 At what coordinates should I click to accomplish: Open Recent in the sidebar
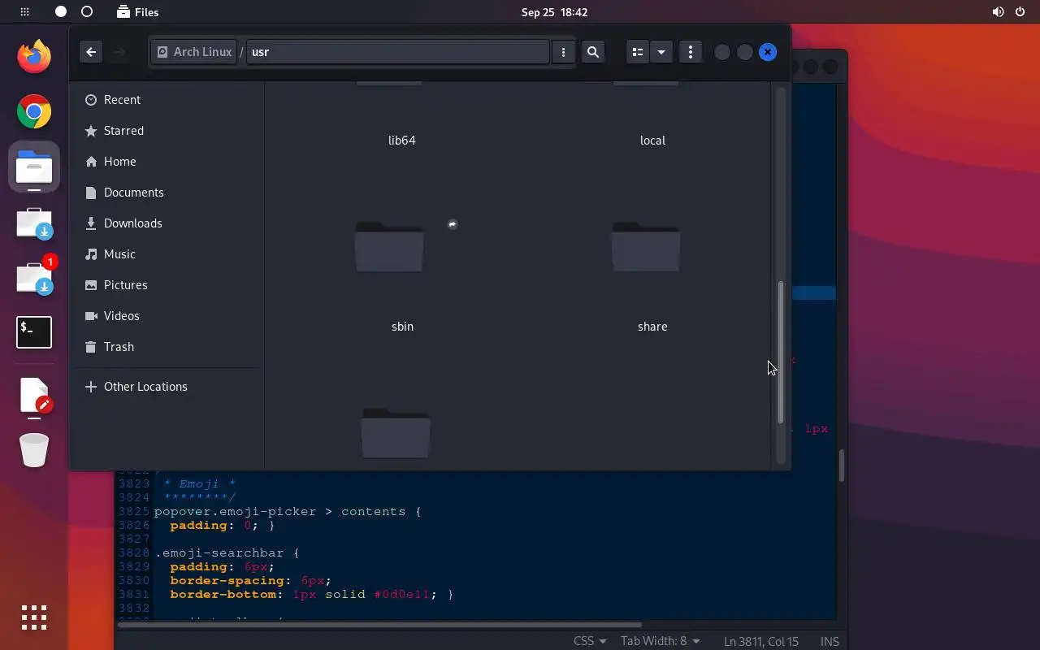click(x=169, y=100)
